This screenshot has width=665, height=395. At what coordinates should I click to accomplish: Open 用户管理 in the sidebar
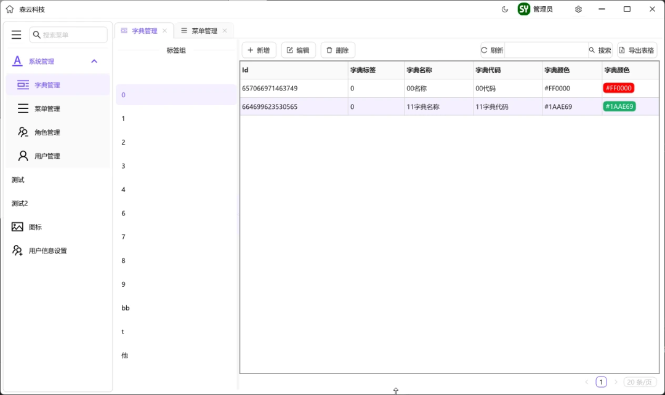pos(58,156)
